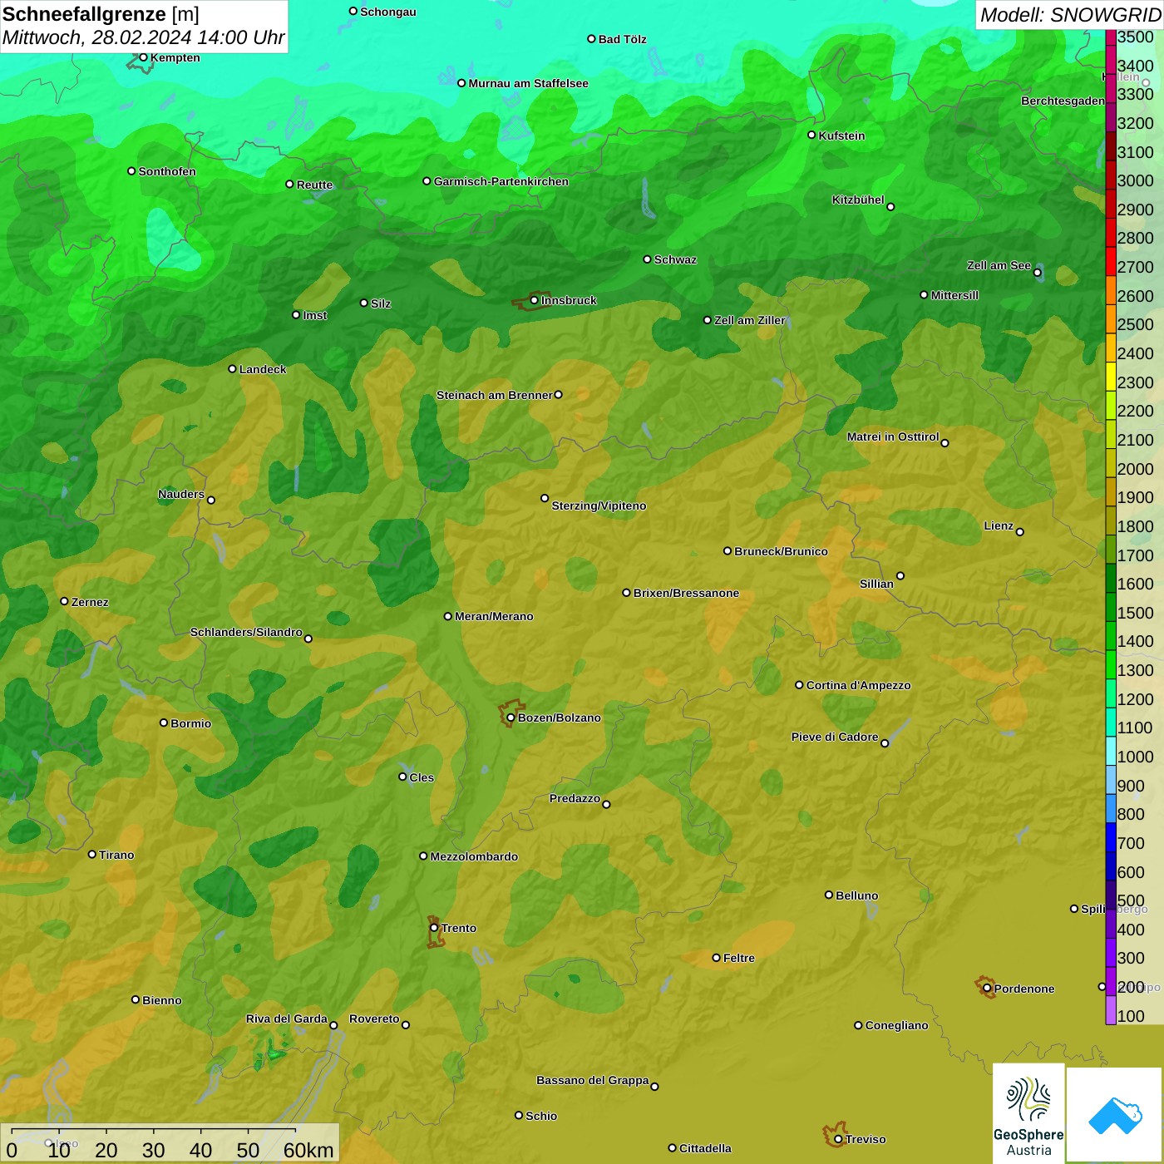Click the 'Sterzing/Vipiteno' label
The image size is (1164, 1164).
(599, 506)
